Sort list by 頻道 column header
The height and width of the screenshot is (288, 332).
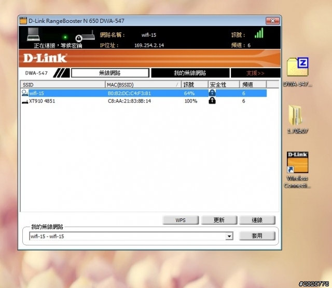click(x=253, y=85)
